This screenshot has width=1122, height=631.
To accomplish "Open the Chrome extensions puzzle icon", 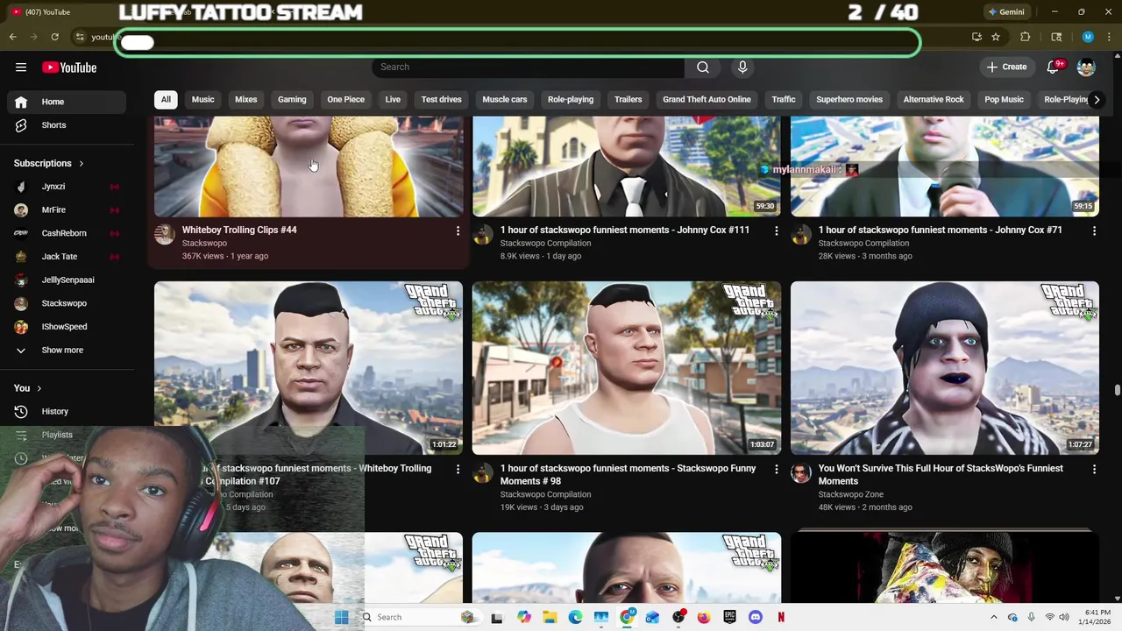I will coord(1026,37).
